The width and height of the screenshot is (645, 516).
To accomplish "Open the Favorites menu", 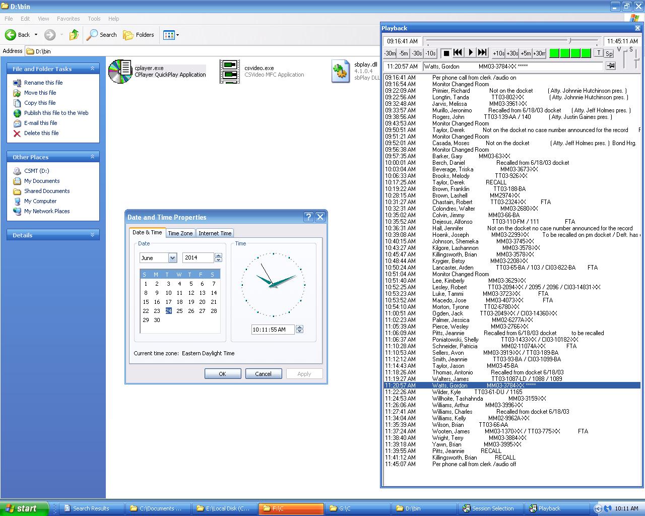I will 68,19.
